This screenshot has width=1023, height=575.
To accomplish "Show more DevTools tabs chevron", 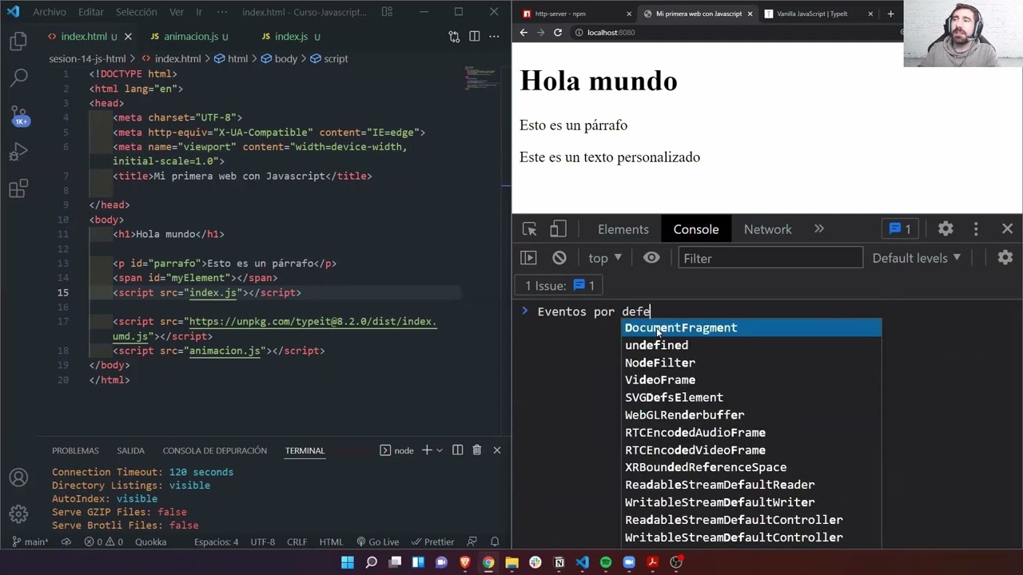I will [x=819, y=229].
